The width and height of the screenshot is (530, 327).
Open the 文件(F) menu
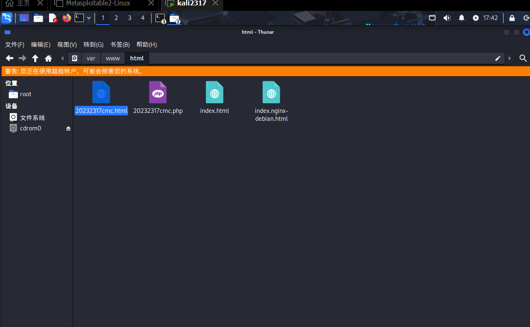[x=15, y=45]
